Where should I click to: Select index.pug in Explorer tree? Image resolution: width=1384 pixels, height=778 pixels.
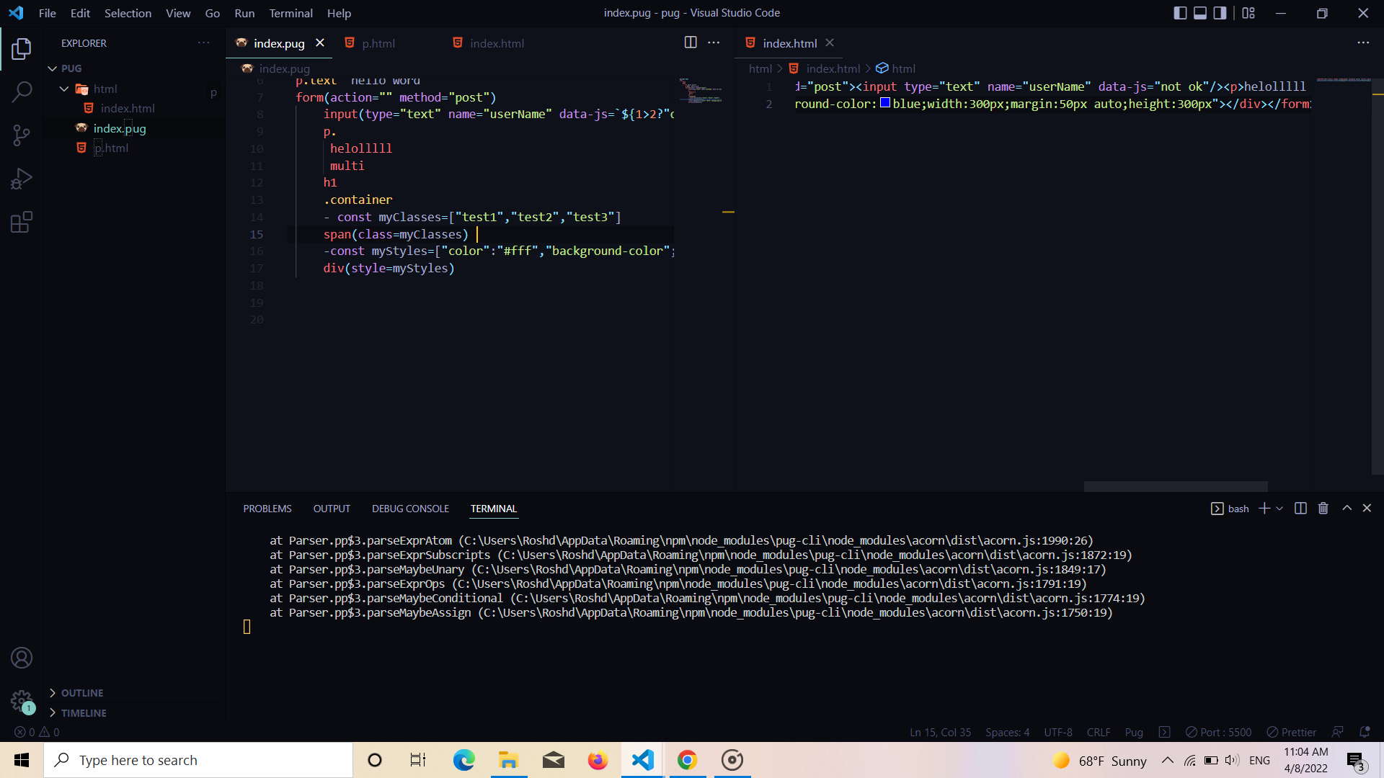(x=120, y=128)
